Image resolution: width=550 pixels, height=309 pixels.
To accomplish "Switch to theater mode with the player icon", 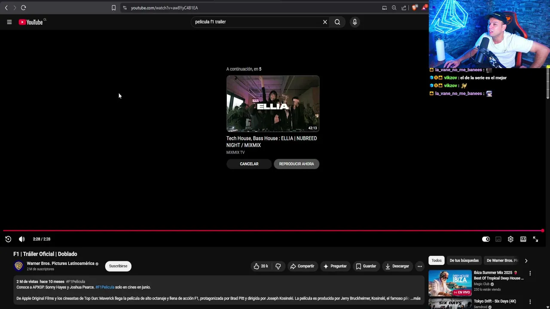I will click(x=523, y=239).
